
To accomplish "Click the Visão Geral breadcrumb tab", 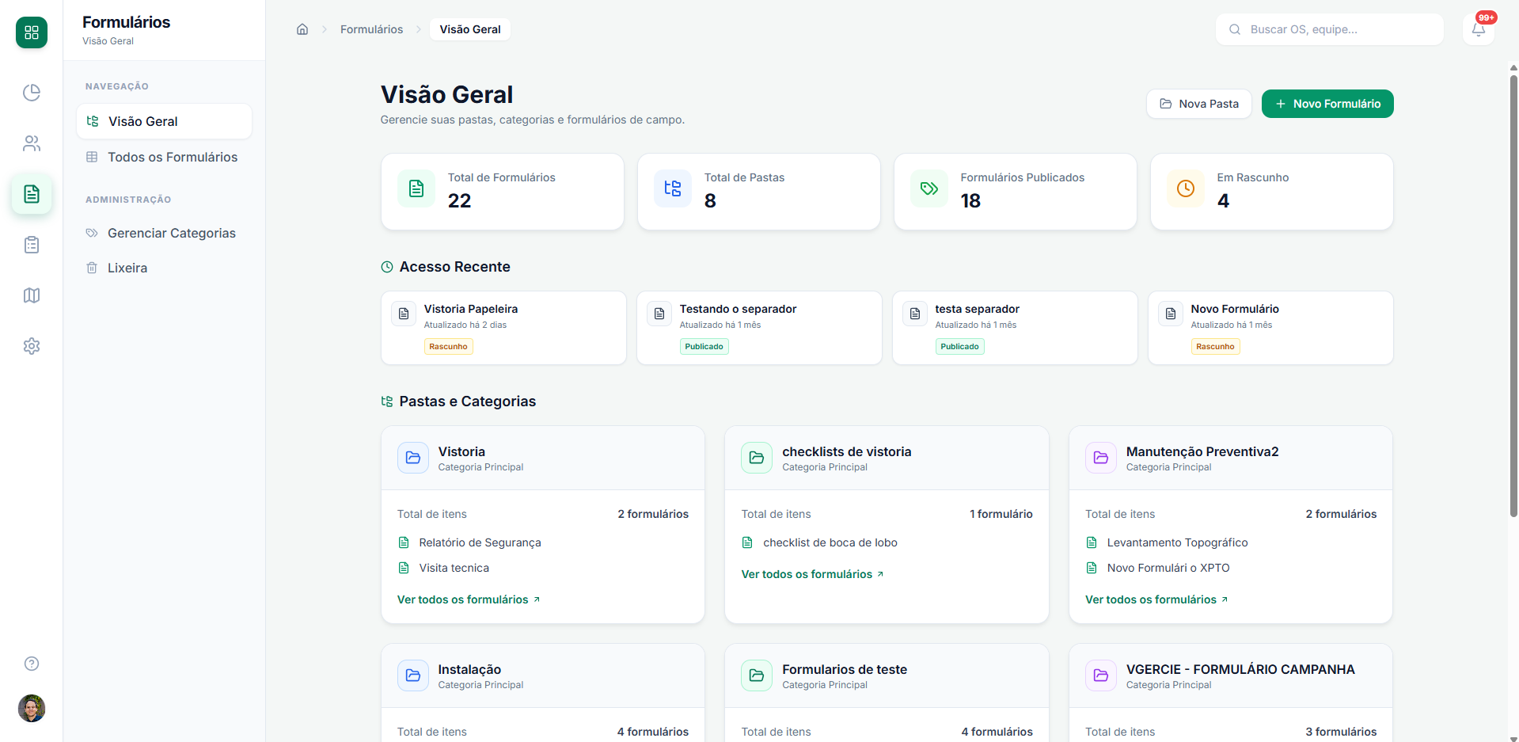I will [470, 29].
